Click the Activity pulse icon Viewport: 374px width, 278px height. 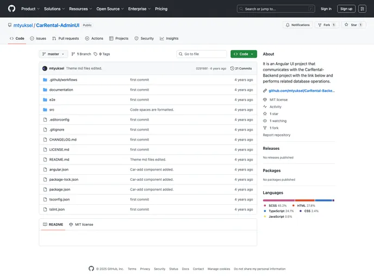click(x=265, y=107)
